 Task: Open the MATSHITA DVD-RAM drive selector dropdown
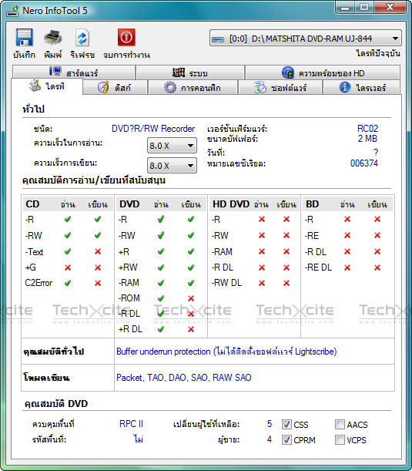pos(306,38)
